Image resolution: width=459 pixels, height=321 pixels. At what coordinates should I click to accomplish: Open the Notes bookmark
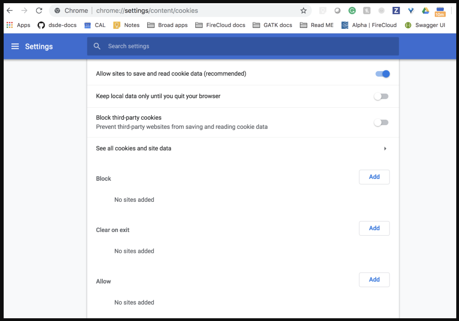127,25
